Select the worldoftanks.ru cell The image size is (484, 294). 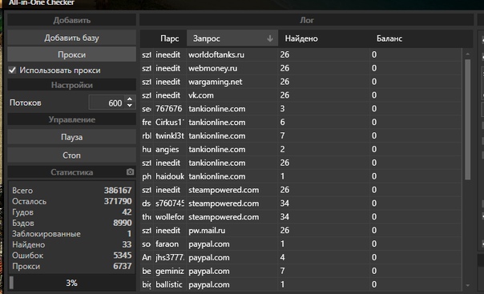point(232,54)
